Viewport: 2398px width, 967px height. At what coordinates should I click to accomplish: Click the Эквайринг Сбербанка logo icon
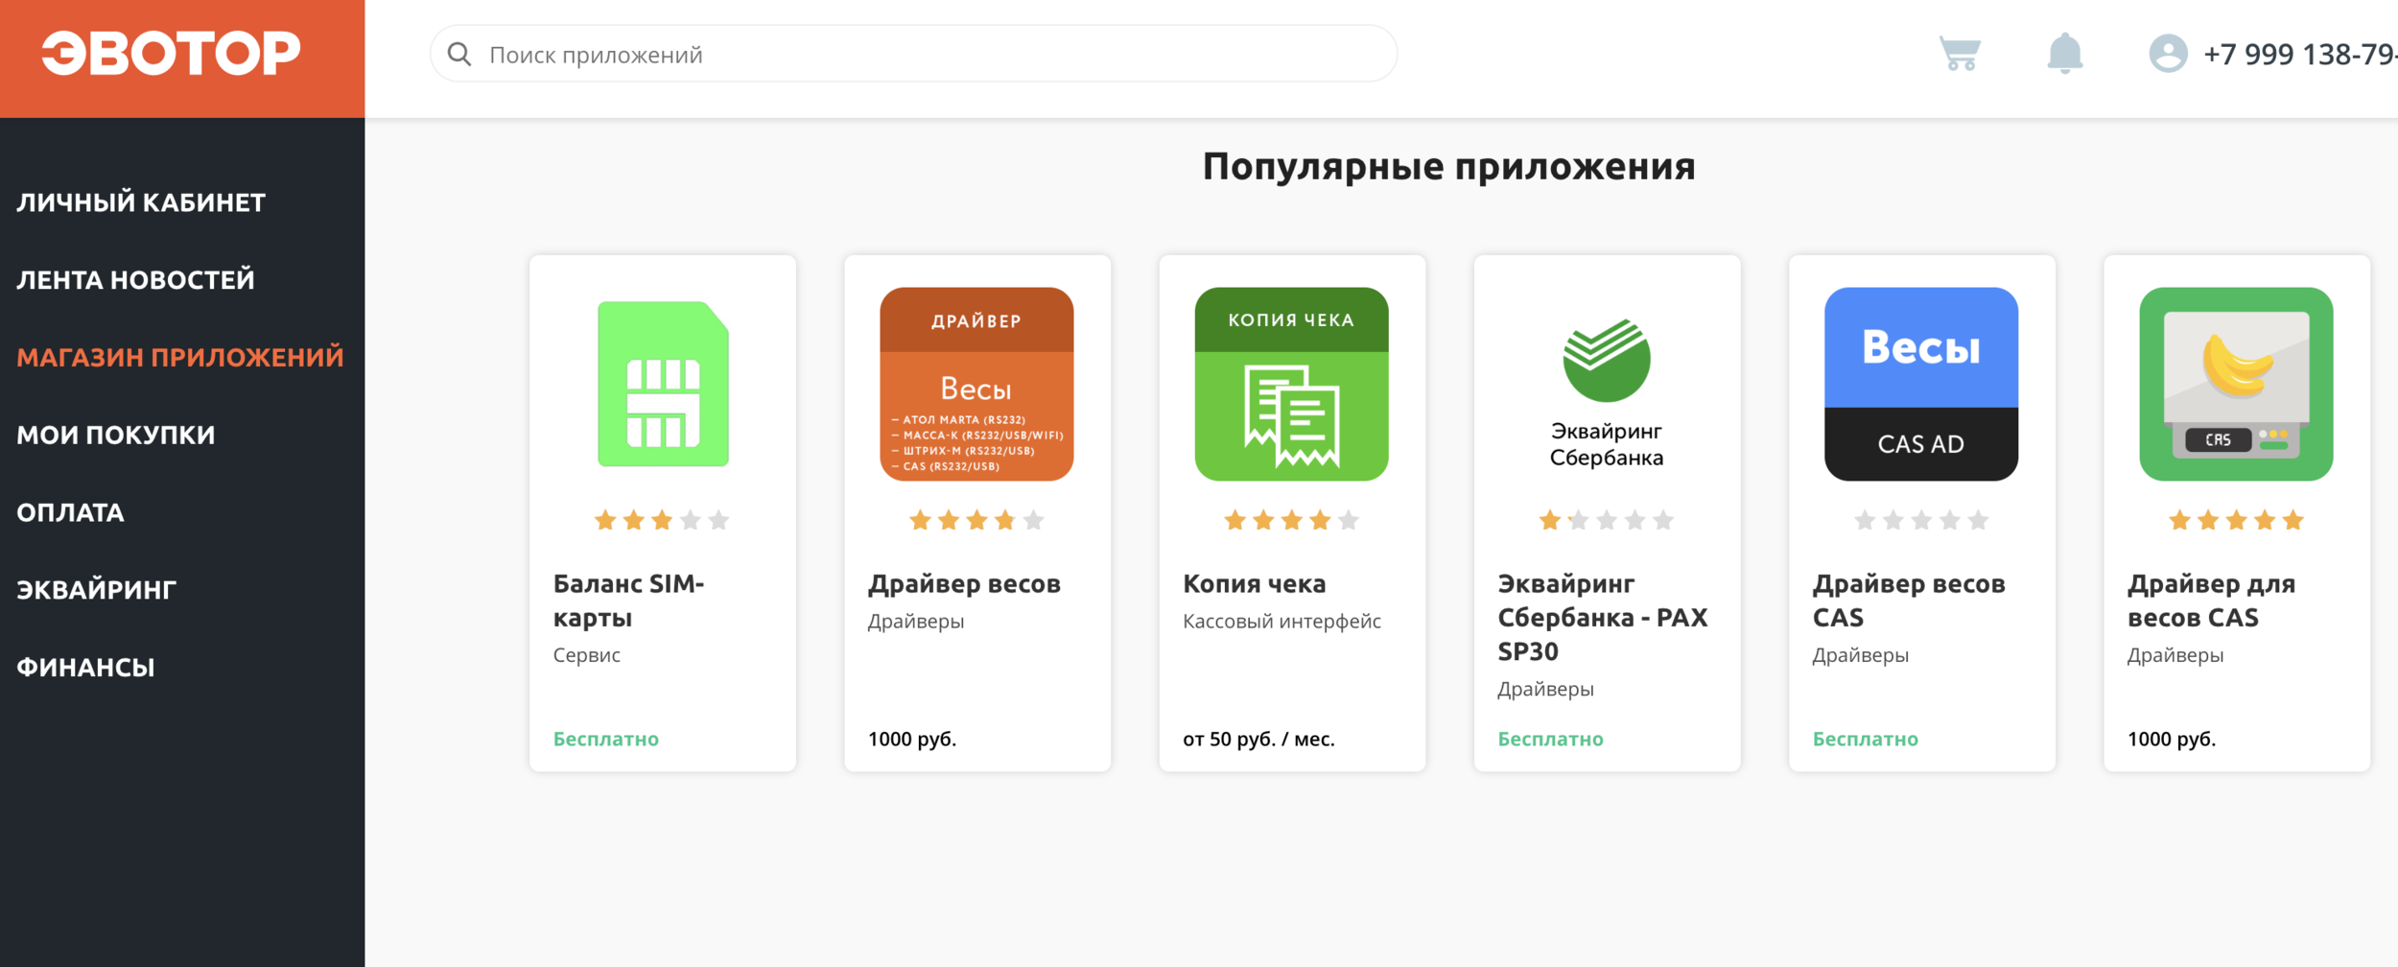click(x=1607, y=391)
